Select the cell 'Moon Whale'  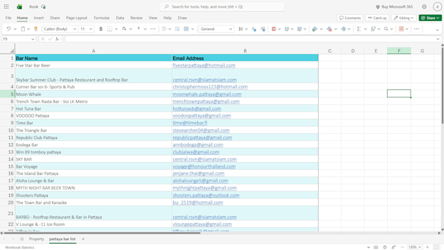coord(93,94)
